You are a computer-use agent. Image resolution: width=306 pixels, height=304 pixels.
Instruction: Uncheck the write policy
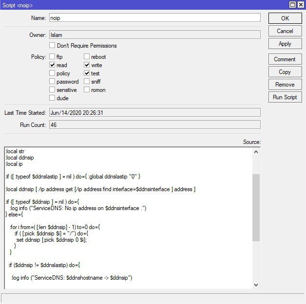tap(87, 65)
